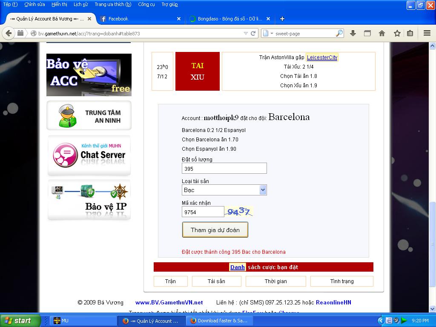The width and height of the screenshot is (436, 327).
Task: Bookmark this page with the star icon
Action: point(397,33)
